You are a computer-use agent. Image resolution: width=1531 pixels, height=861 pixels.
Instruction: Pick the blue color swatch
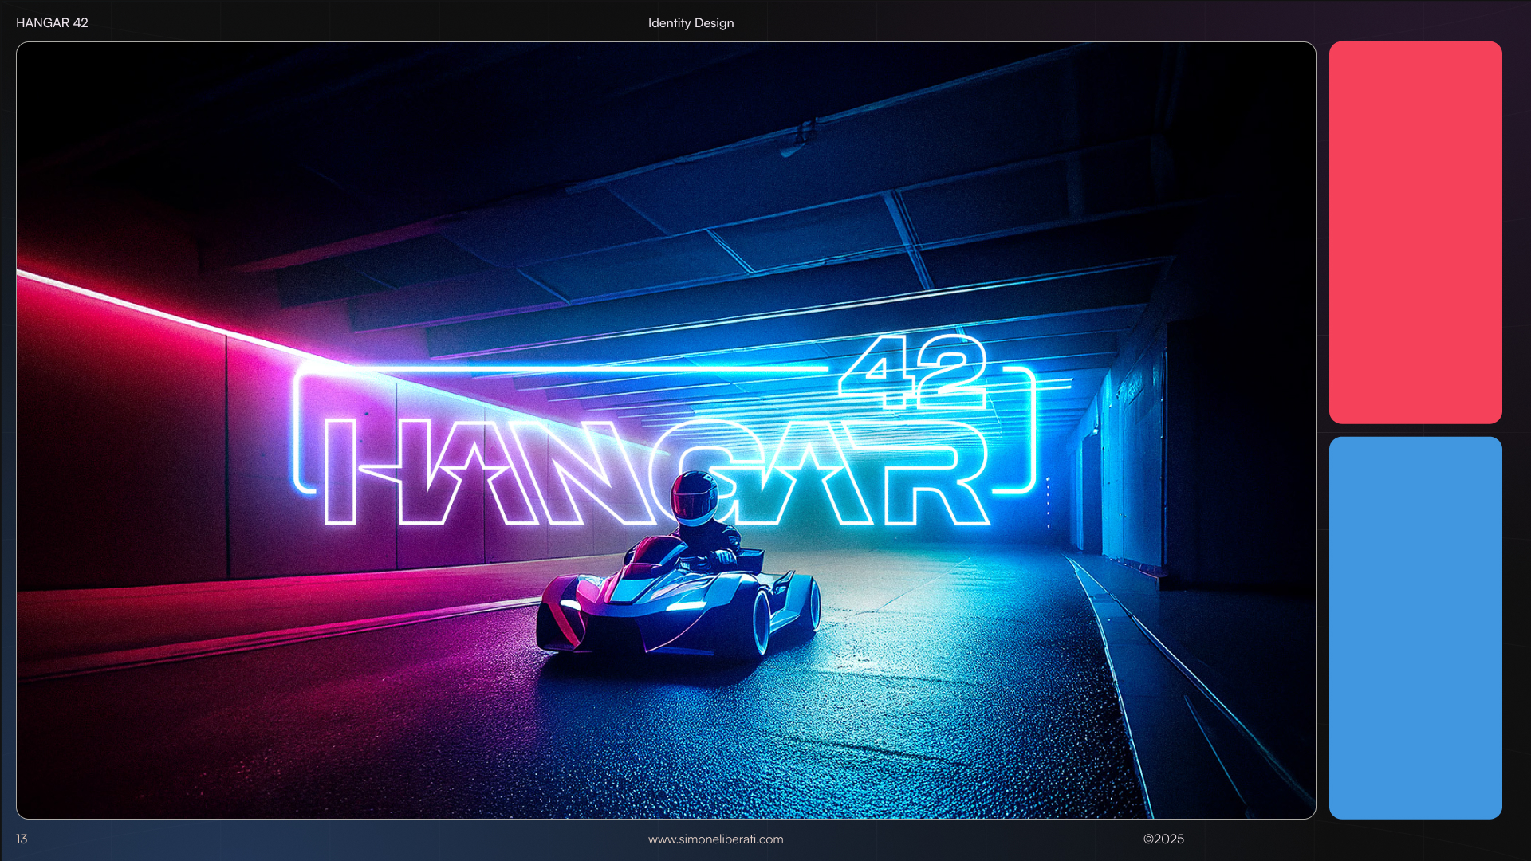coord(1415,627)
